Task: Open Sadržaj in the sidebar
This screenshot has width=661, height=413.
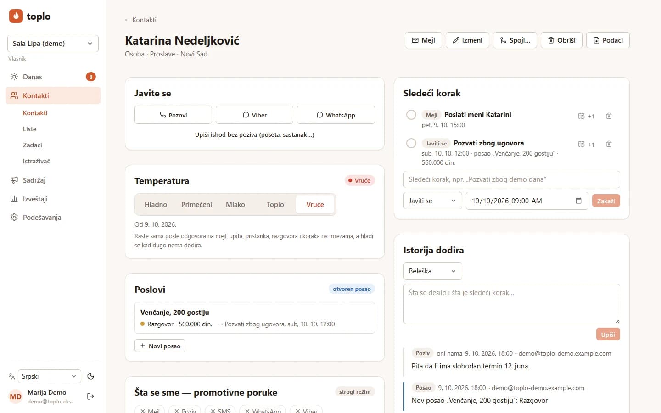Action: tap(53, 180)
